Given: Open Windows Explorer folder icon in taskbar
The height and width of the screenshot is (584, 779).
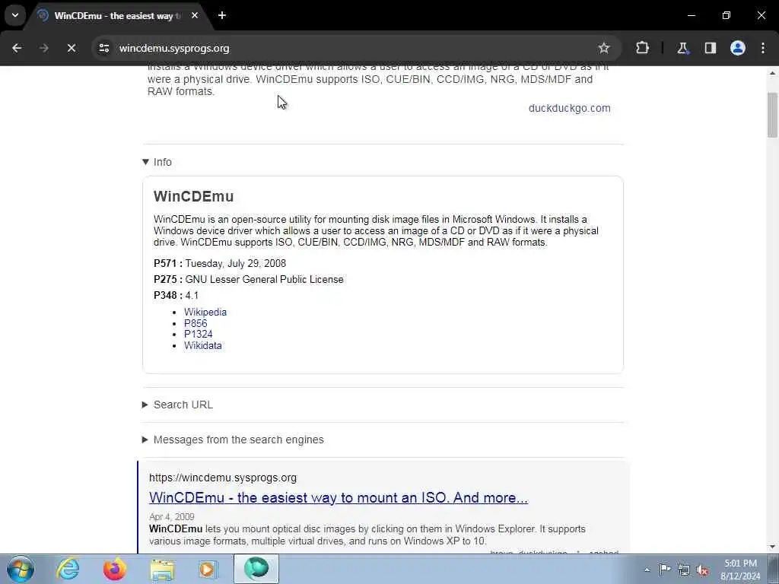Looking at the screenshot, I should (x=162, y=569).
